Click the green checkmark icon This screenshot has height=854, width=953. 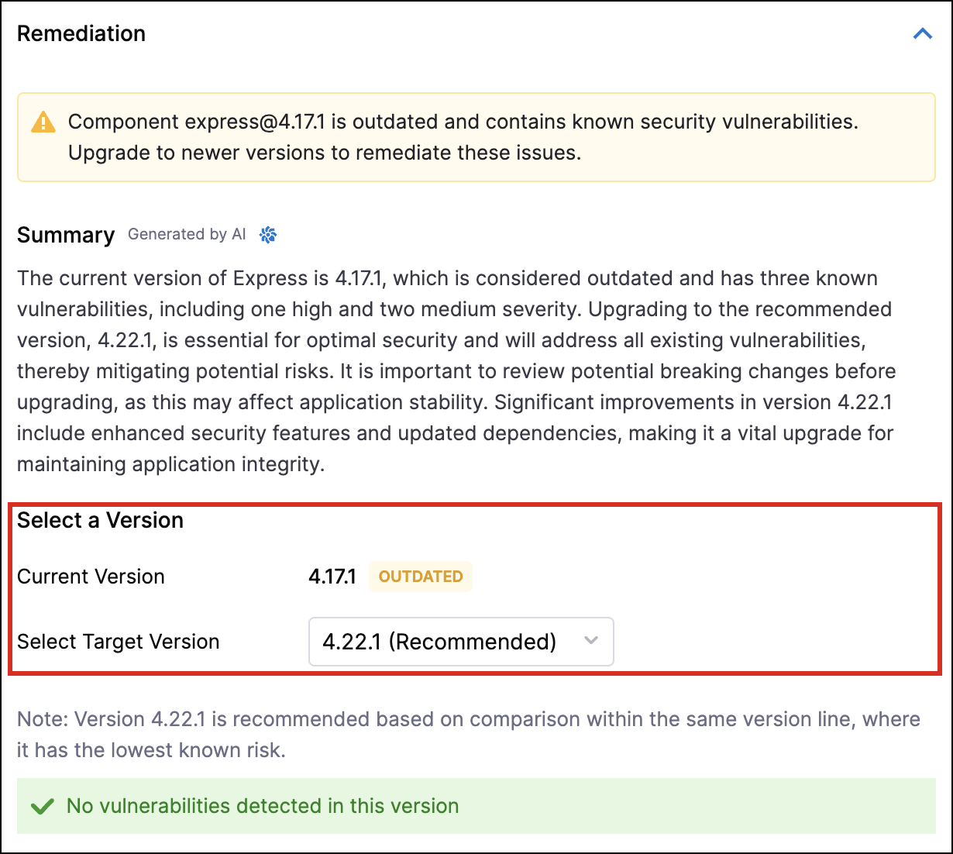[x=42, y=807]
